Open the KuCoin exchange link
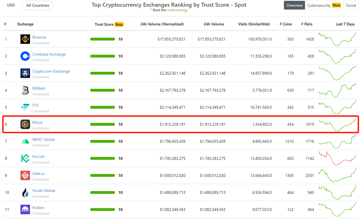 click(x=39, y=157)
